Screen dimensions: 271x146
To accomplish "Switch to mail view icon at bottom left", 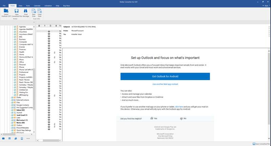I will [x=3, y=138].
